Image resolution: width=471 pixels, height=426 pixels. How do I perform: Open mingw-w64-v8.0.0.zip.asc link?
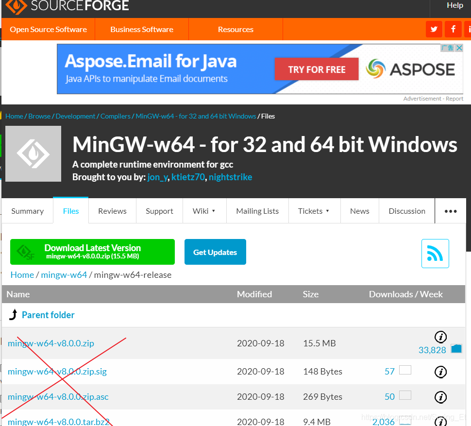[58, 397]
